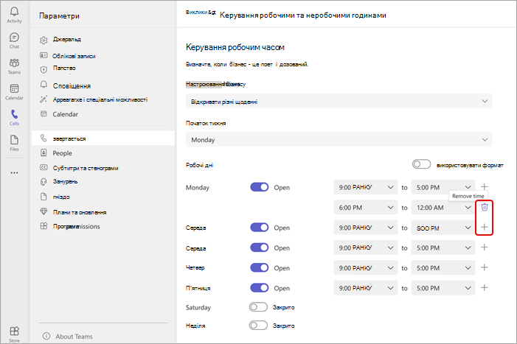Click About Teams link
517x344 pixels.
74,337
